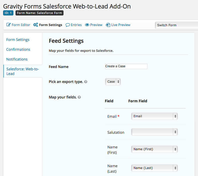
Task: Open the Name (Last) field dropdown
Action: (x=154, y=168)
